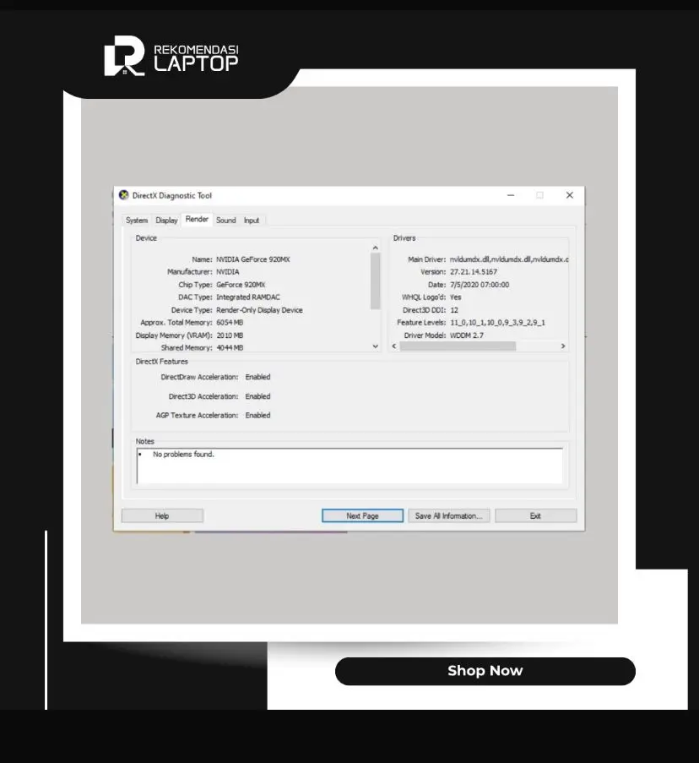Viewport: 699px width, 763px height.
Task: Switch to the System tab
Action: pyautogui.click(x=137, y=221)
